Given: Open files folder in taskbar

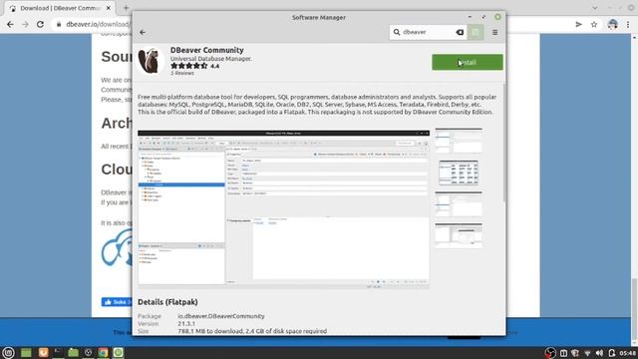Looking at the screenshot, I should click(x=73, y=352).
